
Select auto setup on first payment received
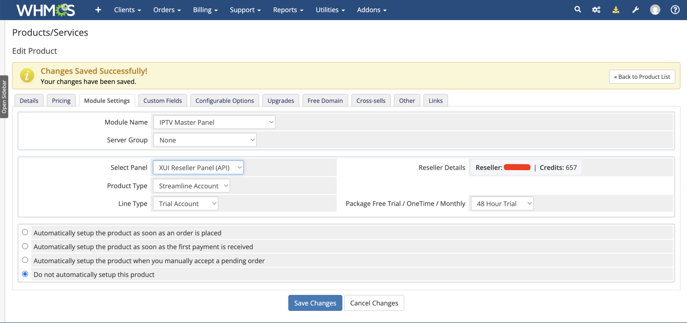[x=25, y=246]
